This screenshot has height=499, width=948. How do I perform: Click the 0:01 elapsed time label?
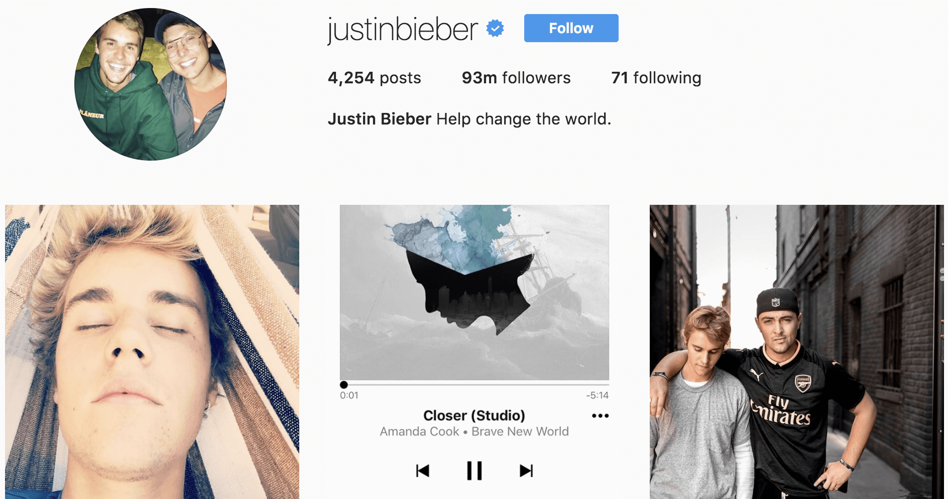[x=349, y=396]
